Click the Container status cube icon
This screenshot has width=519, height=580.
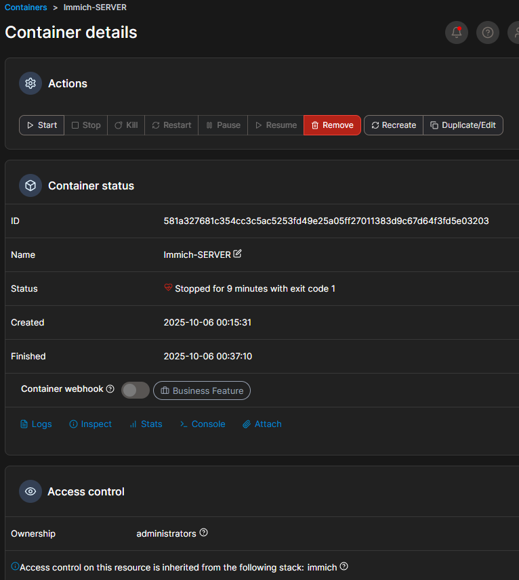30,185
